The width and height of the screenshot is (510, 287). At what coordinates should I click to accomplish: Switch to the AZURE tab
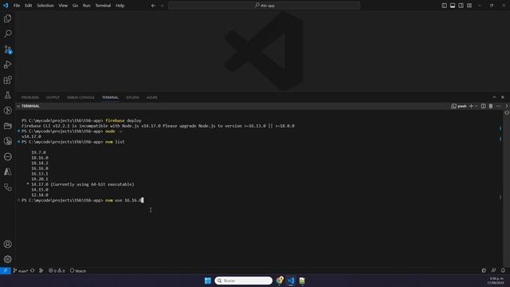tap(152, 97)
